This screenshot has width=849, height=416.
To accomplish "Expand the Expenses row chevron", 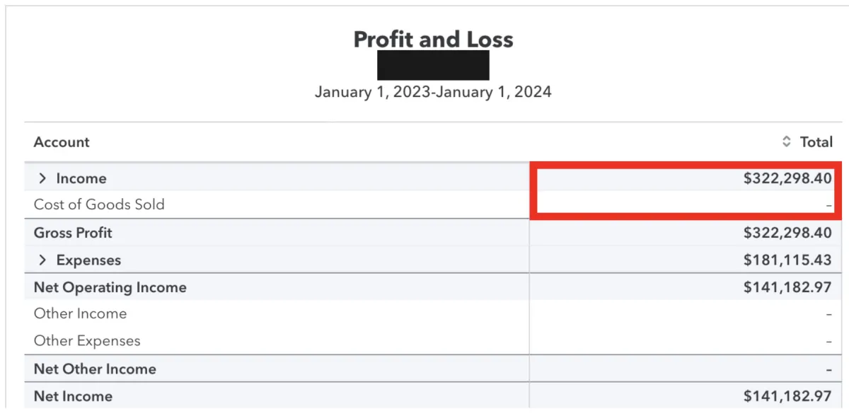I will (42, 260).
